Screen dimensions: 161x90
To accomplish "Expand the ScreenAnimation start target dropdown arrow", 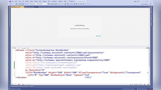I will pos(58,4).
